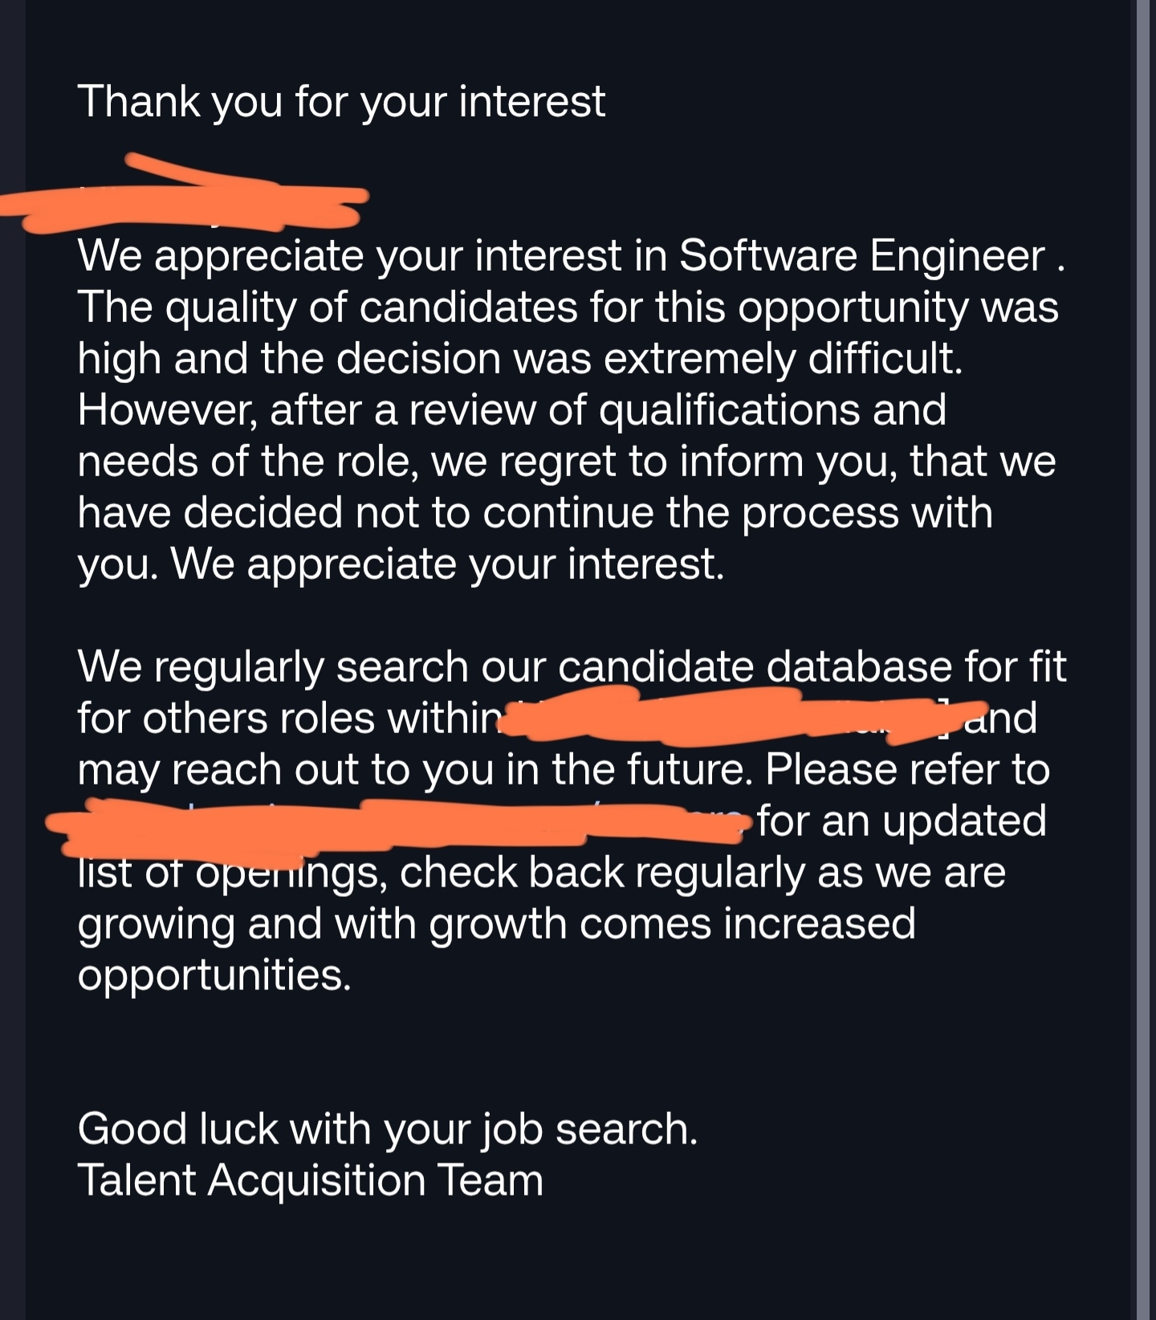The height and width of the screenshot is (1320, 1156).
Task: Click the text "for an updated" after link
Action: (902, 821)
